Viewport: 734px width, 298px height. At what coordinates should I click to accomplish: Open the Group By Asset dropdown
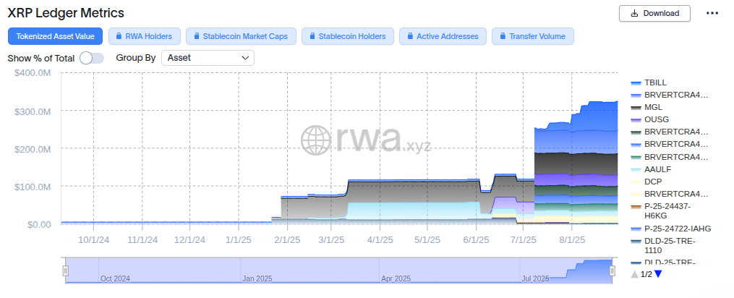[x=208, y=58]
